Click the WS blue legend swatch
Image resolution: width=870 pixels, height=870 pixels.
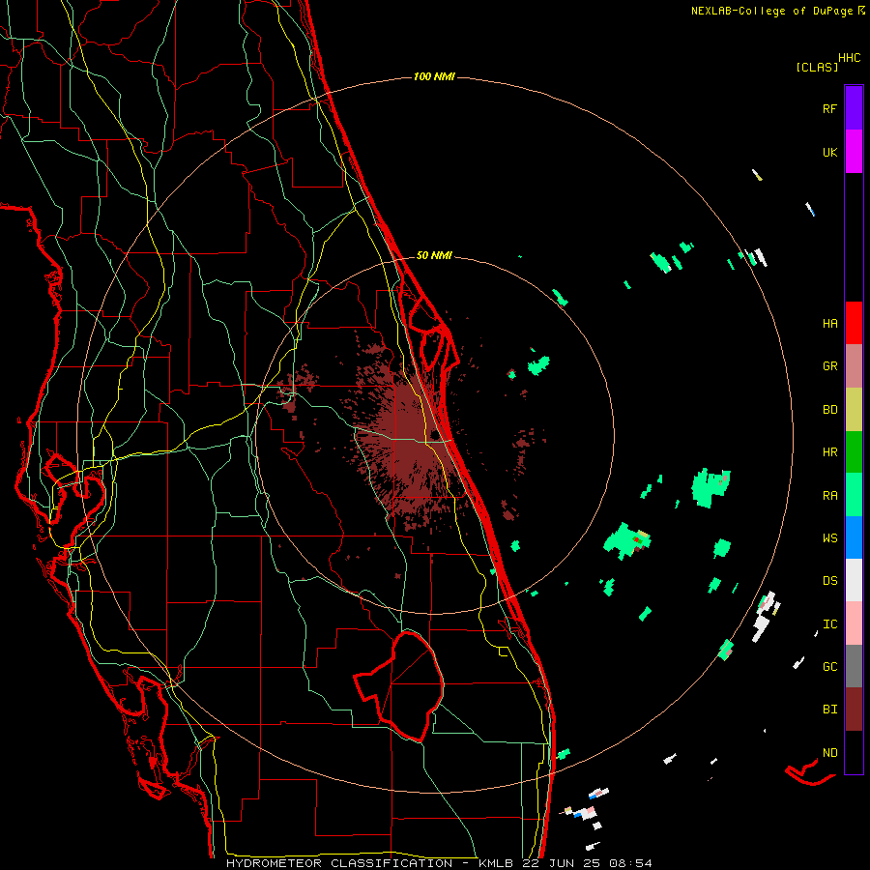coord(854,537)
